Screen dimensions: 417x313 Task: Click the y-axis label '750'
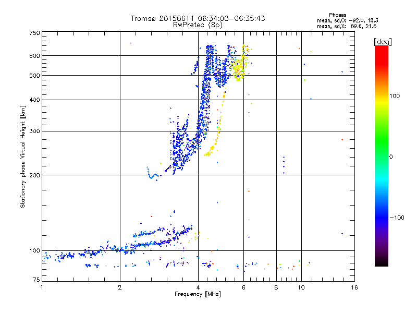[35, 33]
